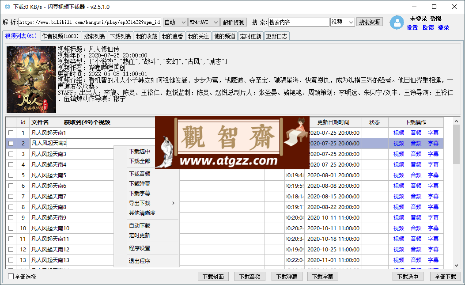Image resolution: width=465 pixels, height=285 pixels.
Task: Click the 搜索内容 search field
Action: click(x=299, y=22)
